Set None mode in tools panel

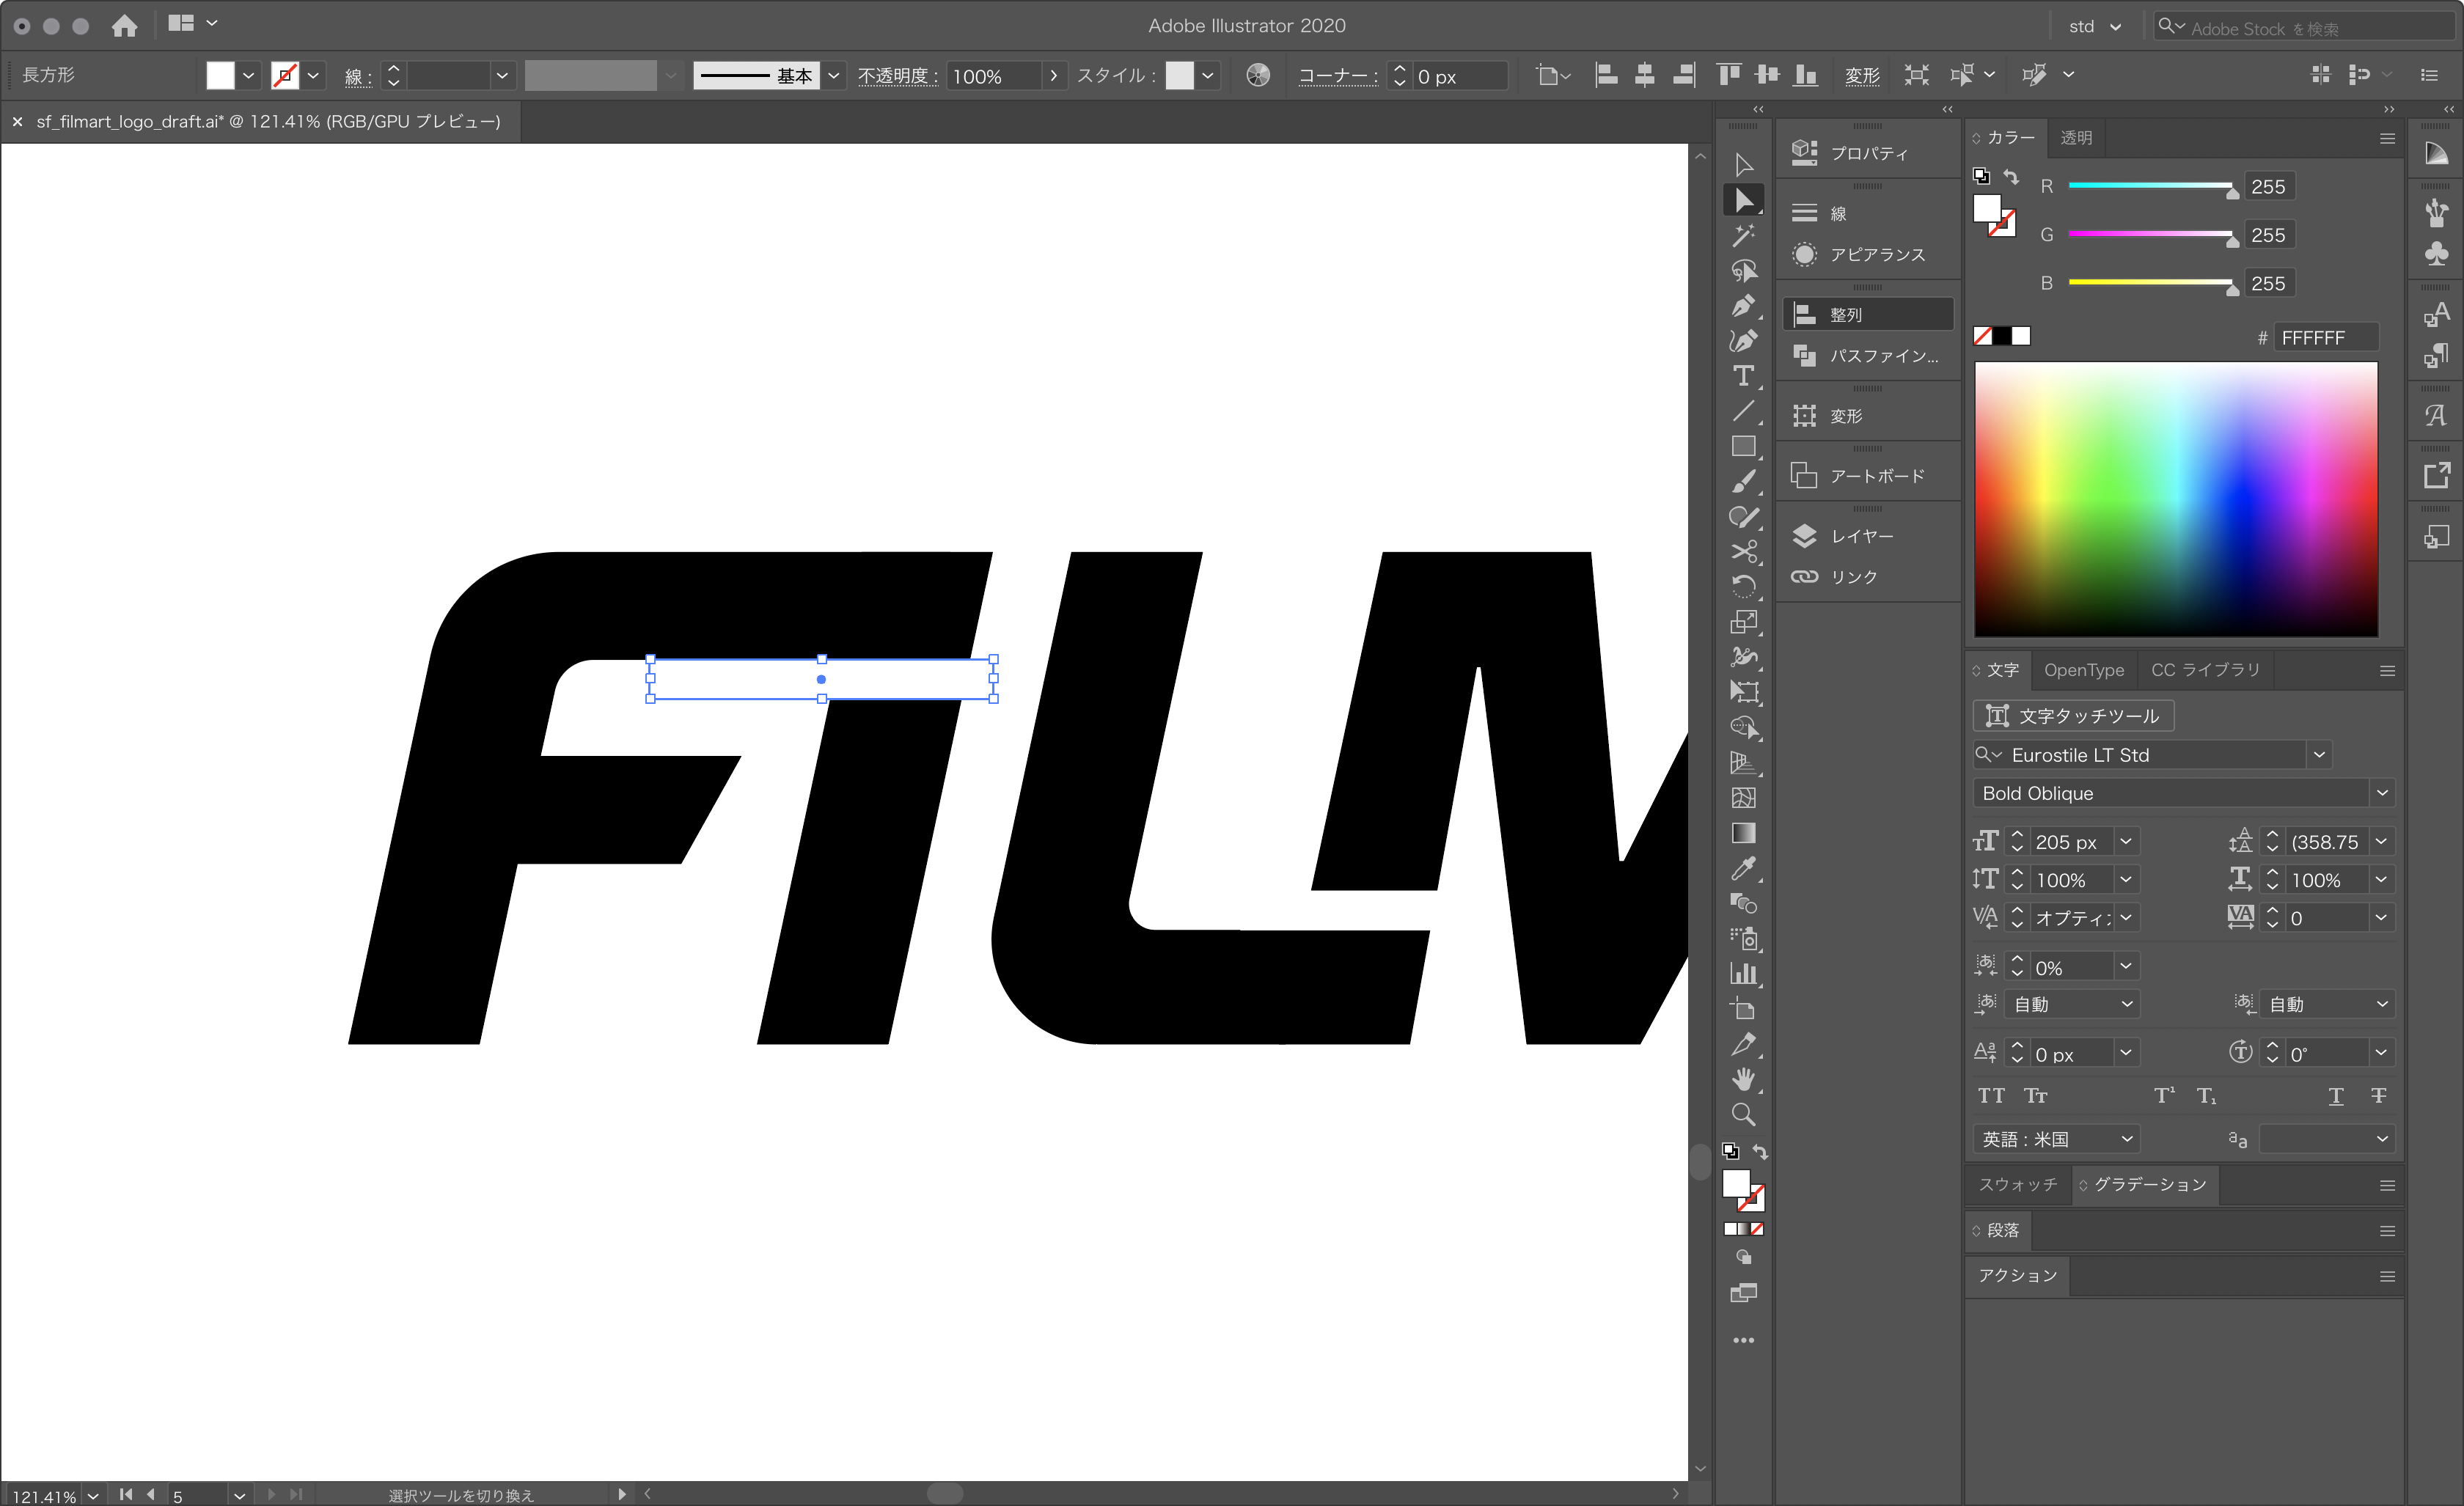[x=1757, y=1229]
